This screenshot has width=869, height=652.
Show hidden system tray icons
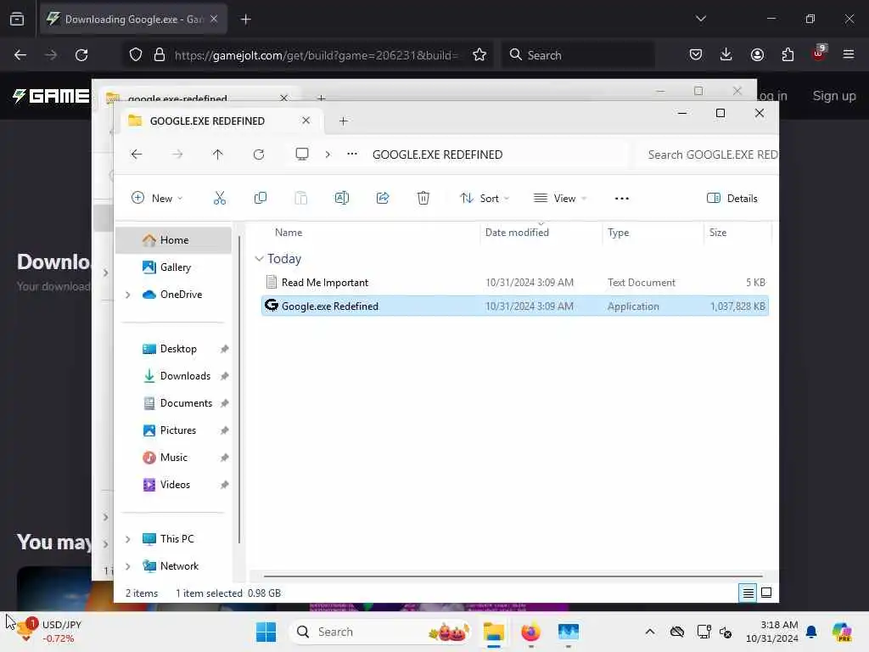click(649, 632)
